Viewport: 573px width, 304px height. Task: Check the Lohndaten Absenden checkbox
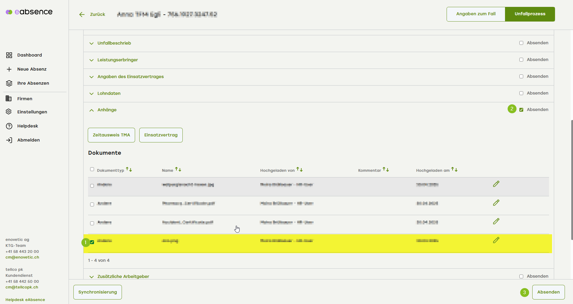pos(521,93)
